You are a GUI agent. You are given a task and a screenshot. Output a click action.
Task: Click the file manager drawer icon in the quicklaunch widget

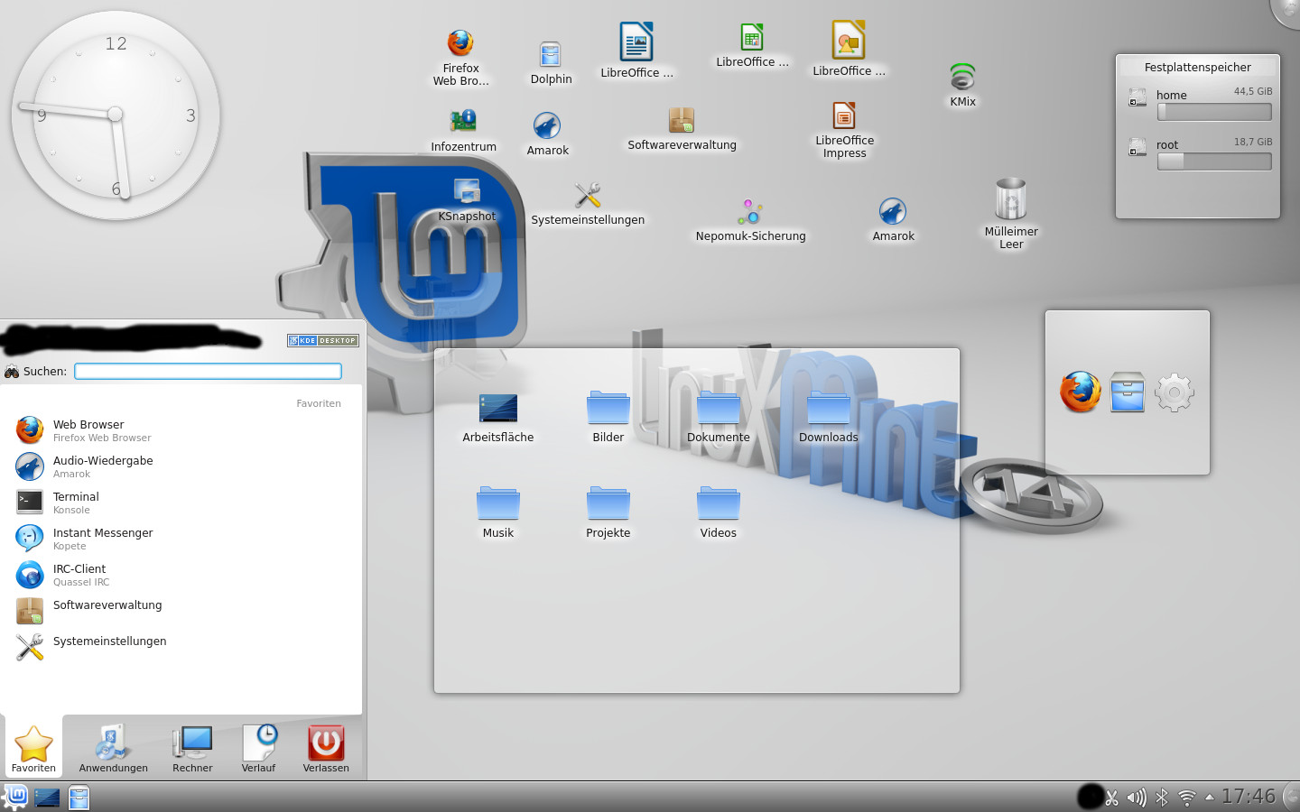(x=1128, y=392)
